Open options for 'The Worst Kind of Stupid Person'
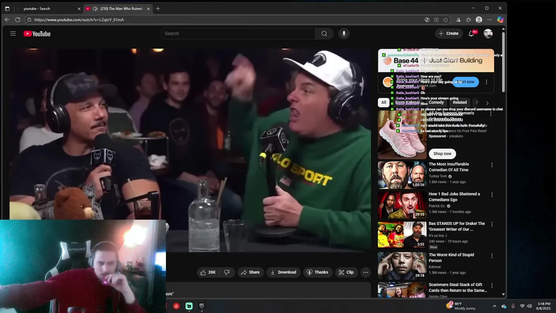Viewport: 556px width, 313px height. point(492,256)
